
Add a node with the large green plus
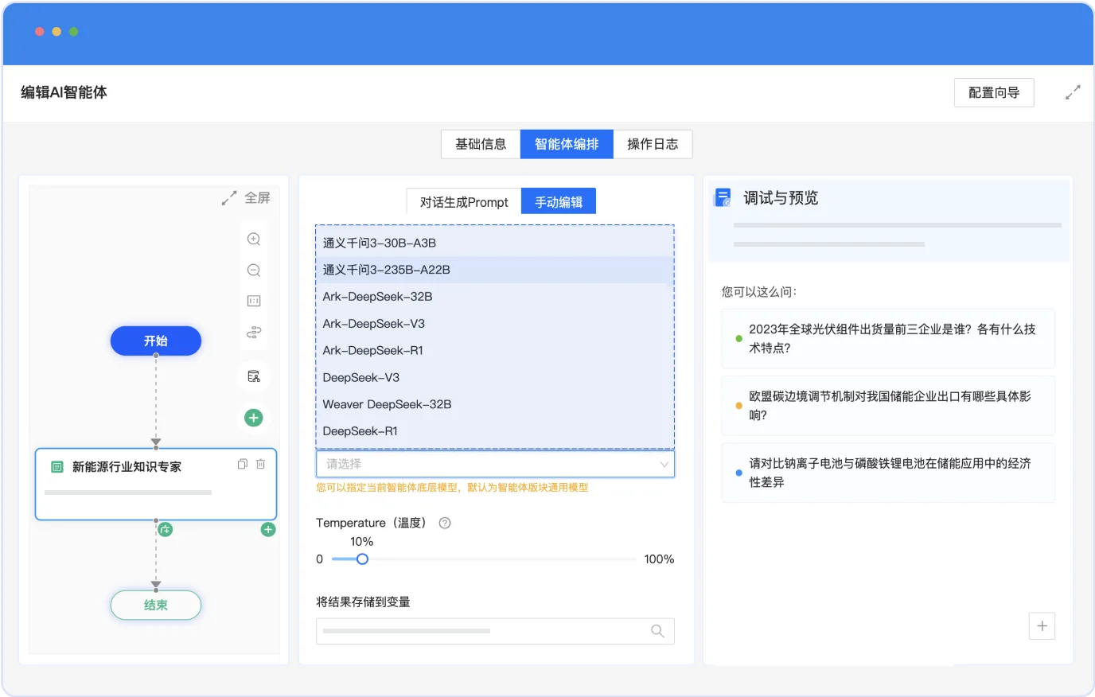click(254, 418)
